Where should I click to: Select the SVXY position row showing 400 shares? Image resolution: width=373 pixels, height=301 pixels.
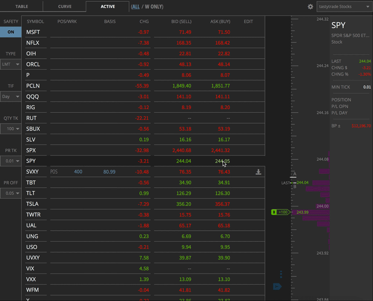coord(78,172)
